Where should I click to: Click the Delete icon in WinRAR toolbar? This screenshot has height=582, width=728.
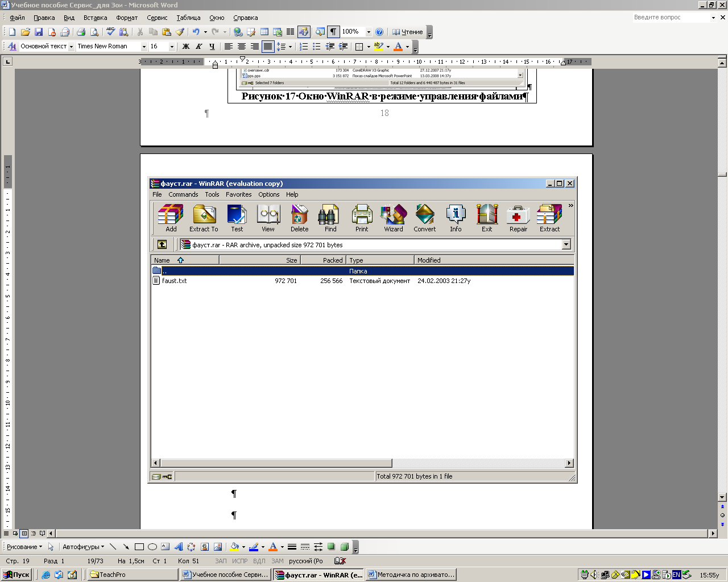click(x=299, y=218)
